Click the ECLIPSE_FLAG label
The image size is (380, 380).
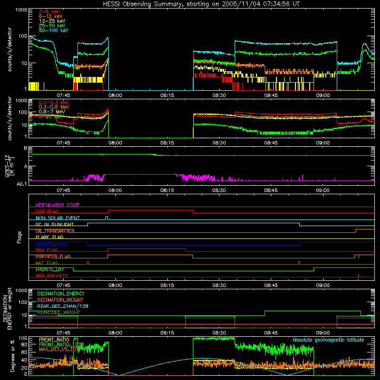click(52, 244)
